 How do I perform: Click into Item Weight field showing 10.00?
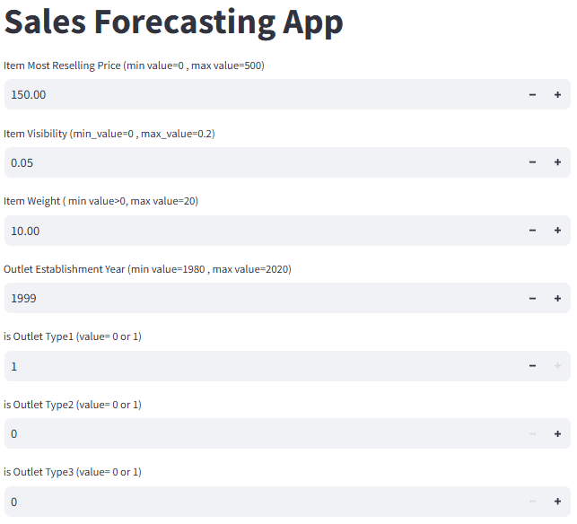(x=262, y=231)
